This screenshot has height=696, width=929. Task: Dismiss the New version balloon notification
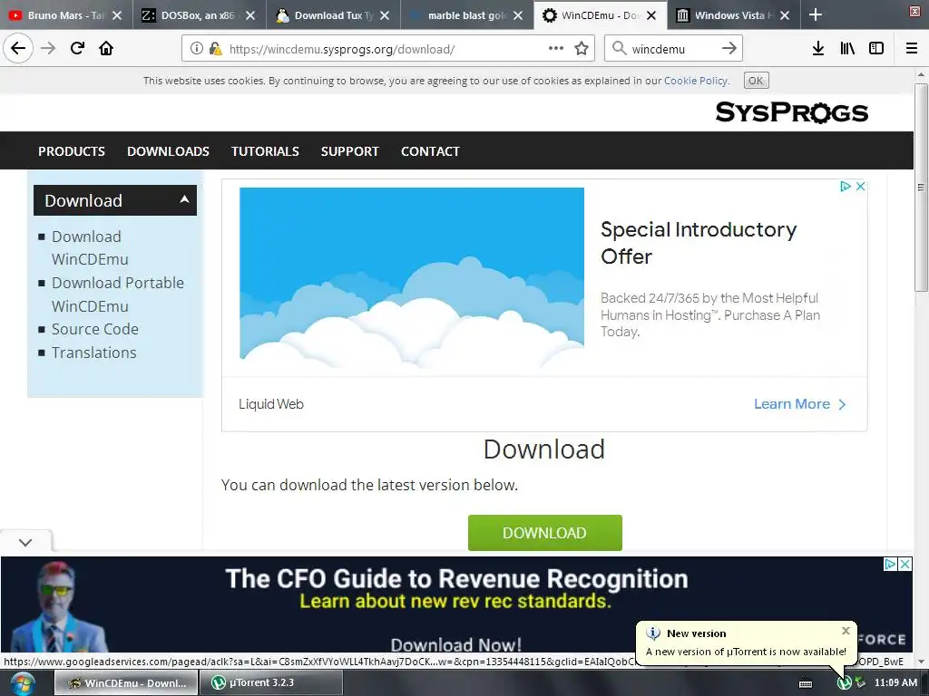click(x=846, y=631)
